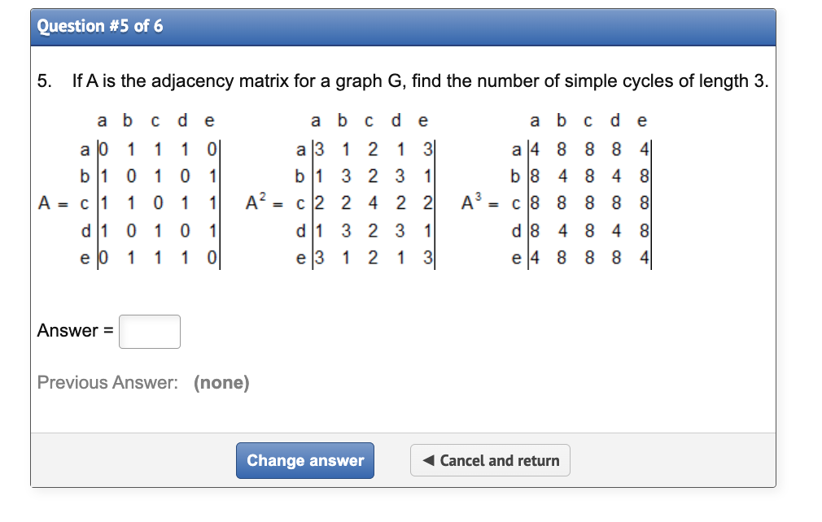Viewport: 822px width, 522px height.
Task: Click the Question #5 of 6 header
Action: (98, 26)
